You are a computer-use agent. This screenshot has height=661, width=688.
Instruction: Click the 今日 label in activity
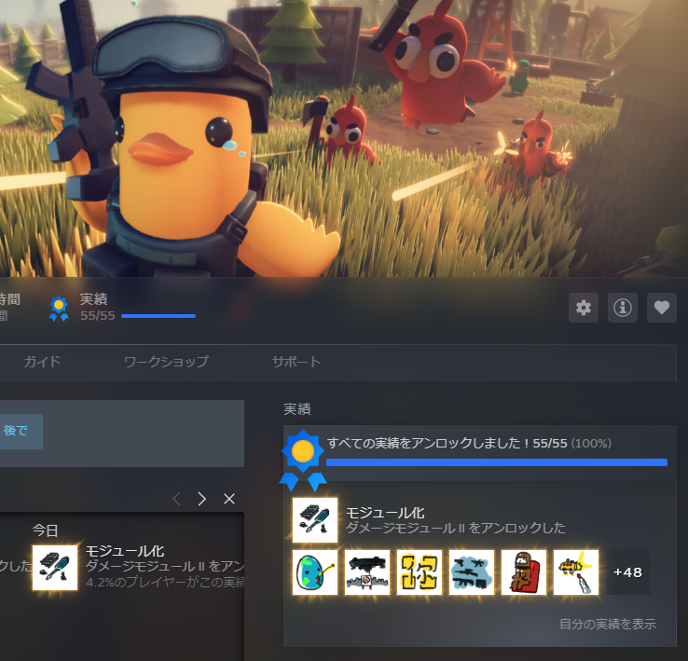45,530
